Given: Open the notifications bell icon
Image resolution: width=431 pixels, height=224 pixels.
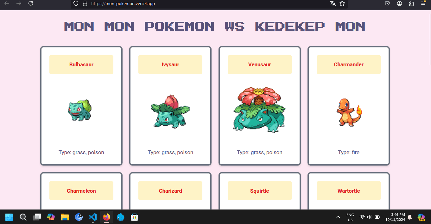Looking at the screenshot, I should point(410,217).
